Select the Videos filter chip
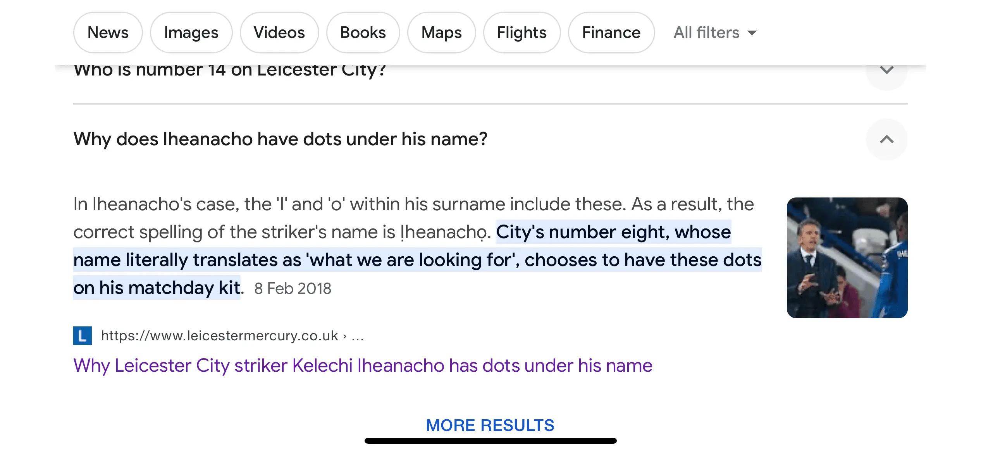The image size is (981, 453). [279, 33]
